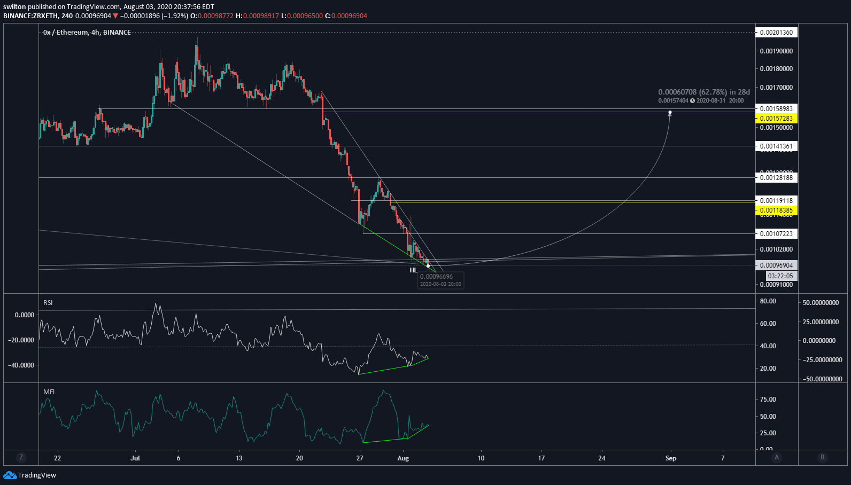The image size is (851, 485).
Task: Click the H:0.00098917 high value in header
Action: tap(258, 16)
